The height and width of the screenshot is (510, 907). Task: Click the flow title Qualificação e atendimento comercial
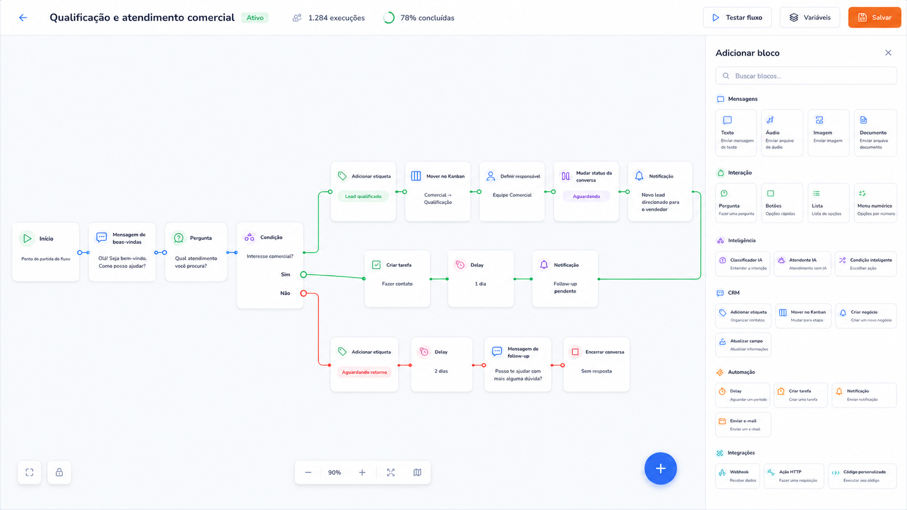point(142,18)
